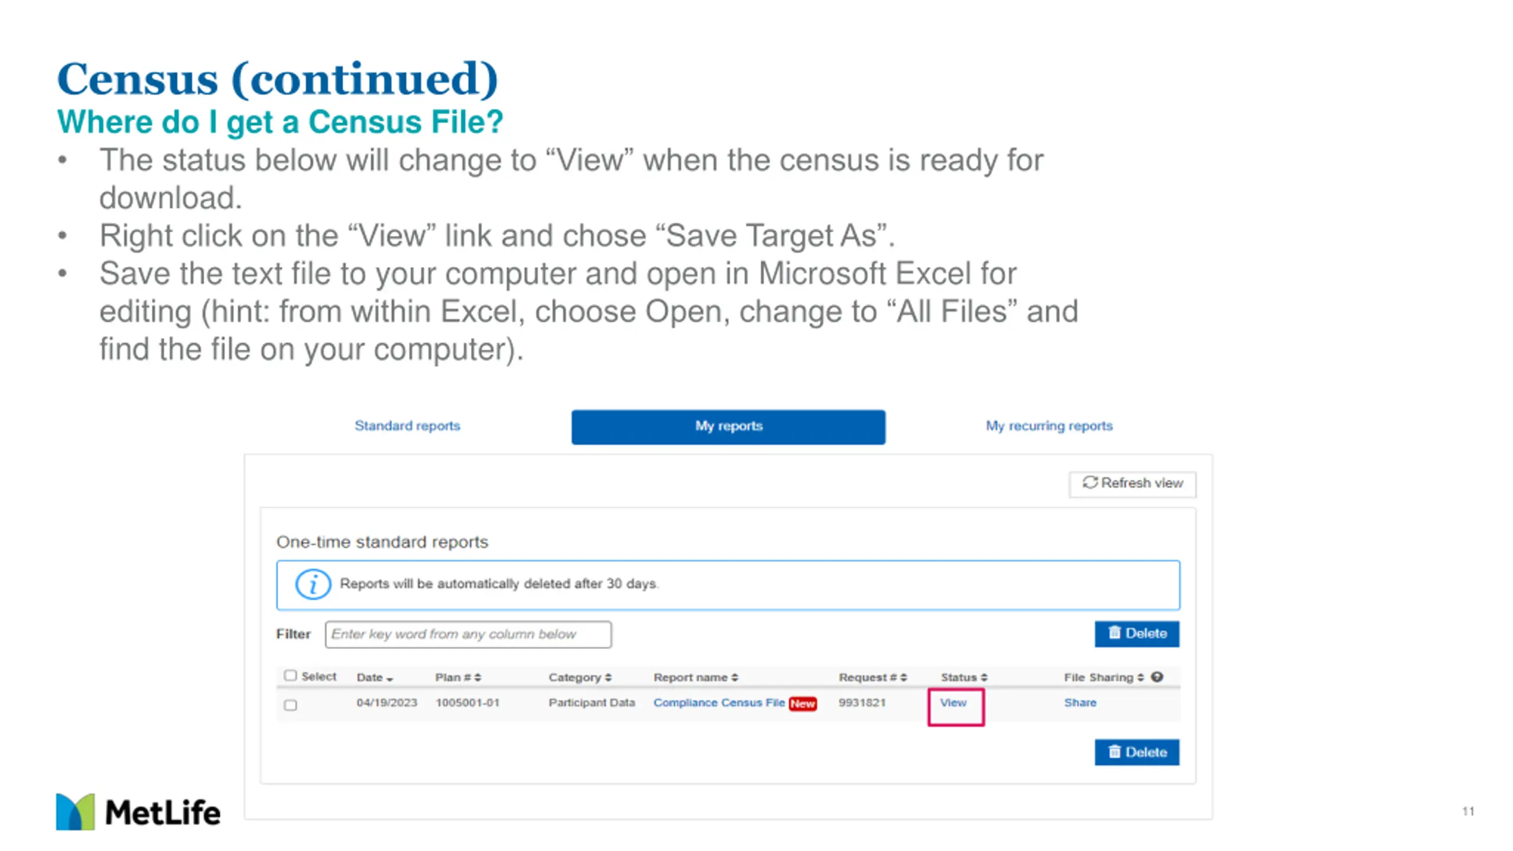1513x851 pixels.
Task: Toggle the Select all checkbox in header
Action: pos(290,675)
